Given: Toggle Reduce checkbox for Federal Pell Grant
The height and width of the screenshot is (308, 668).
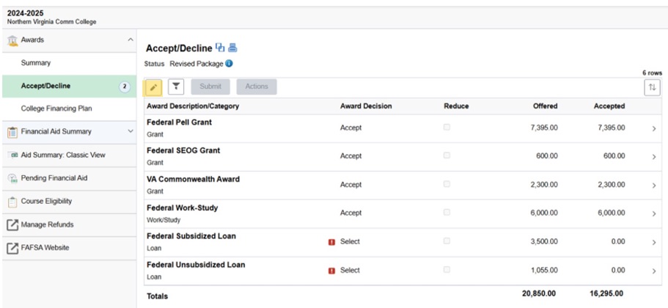Looking at the screenshot, I should click(x=447, y=128).
